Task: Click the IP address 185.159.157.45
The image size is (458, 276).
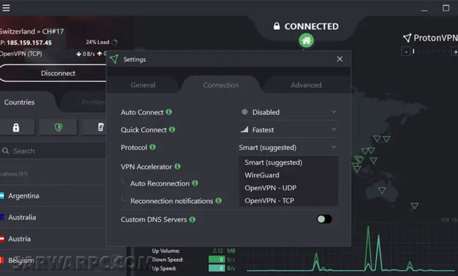Action: (x=29, y=43)
